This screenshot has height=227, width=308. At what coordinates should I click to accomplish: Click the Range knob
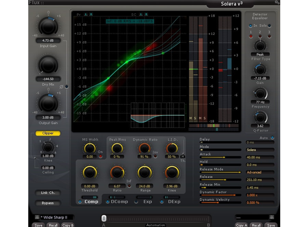pyautogui.click(x=144, y=173)
